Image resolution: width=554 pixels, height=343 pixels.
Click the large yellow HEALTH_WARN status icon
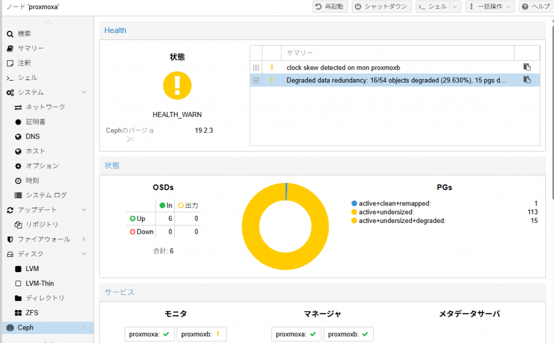pos(177,85)
